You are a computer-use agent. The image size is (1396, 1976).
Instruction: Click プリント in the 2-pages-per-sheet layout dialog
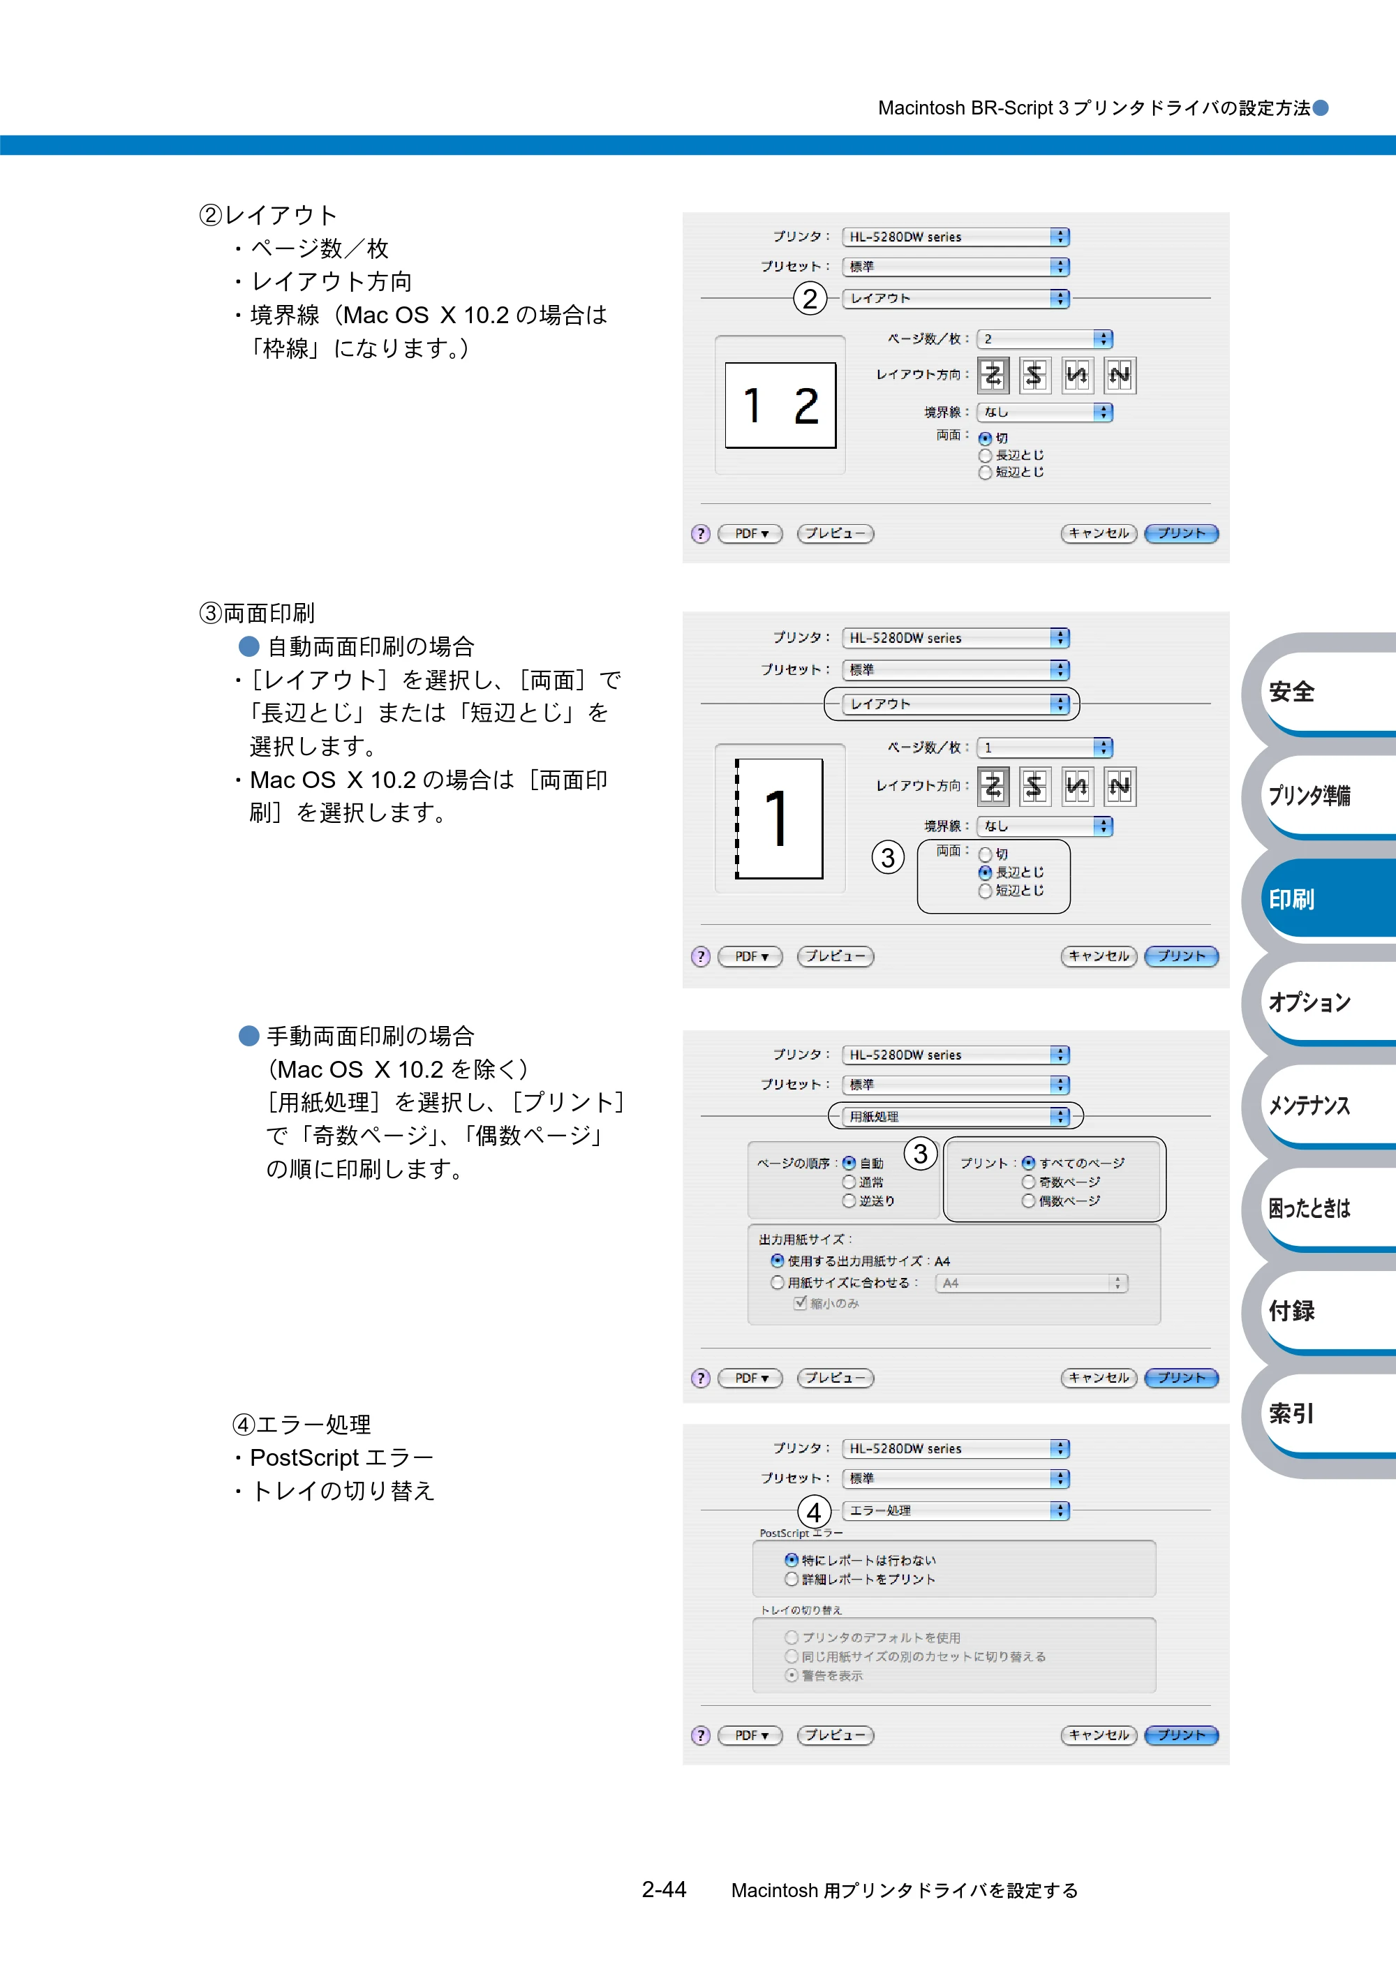(1182, 533)
